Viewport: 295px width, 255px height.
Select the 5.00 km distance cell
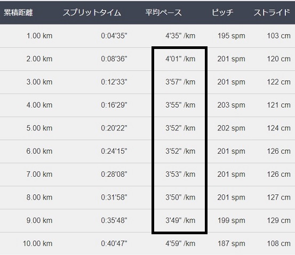click(x=39, y=128)
